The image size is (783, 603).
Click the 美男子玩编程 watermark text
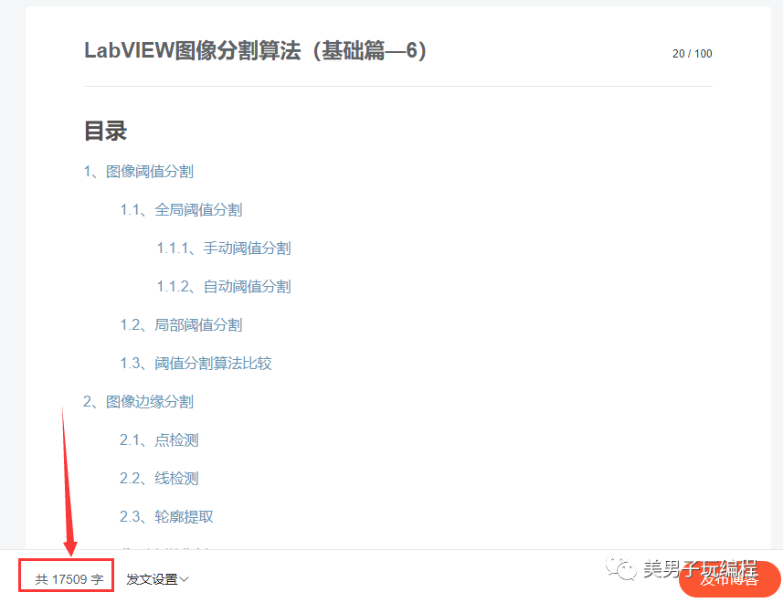click(700, 569)
